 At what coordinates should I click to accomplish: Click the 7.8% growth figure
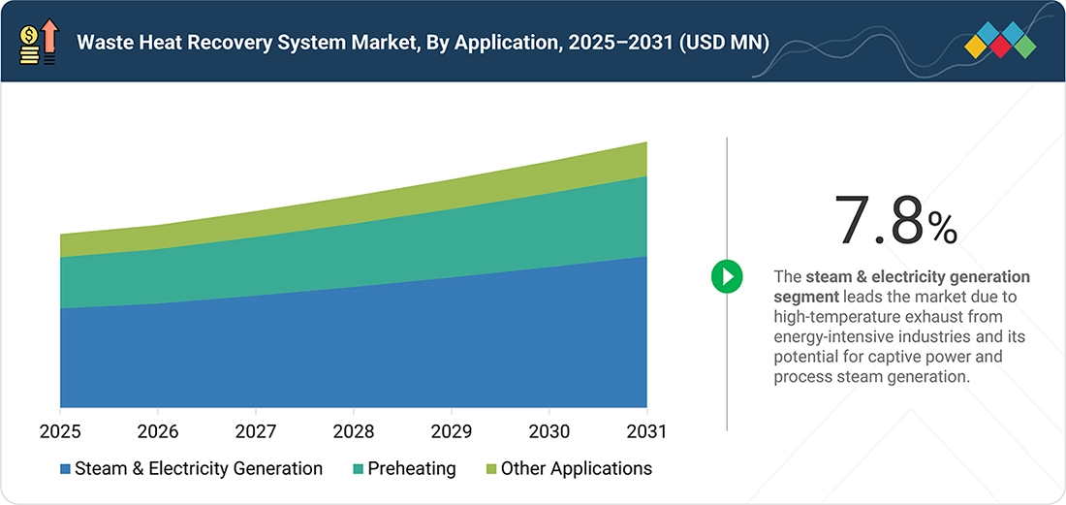point(896,221)
